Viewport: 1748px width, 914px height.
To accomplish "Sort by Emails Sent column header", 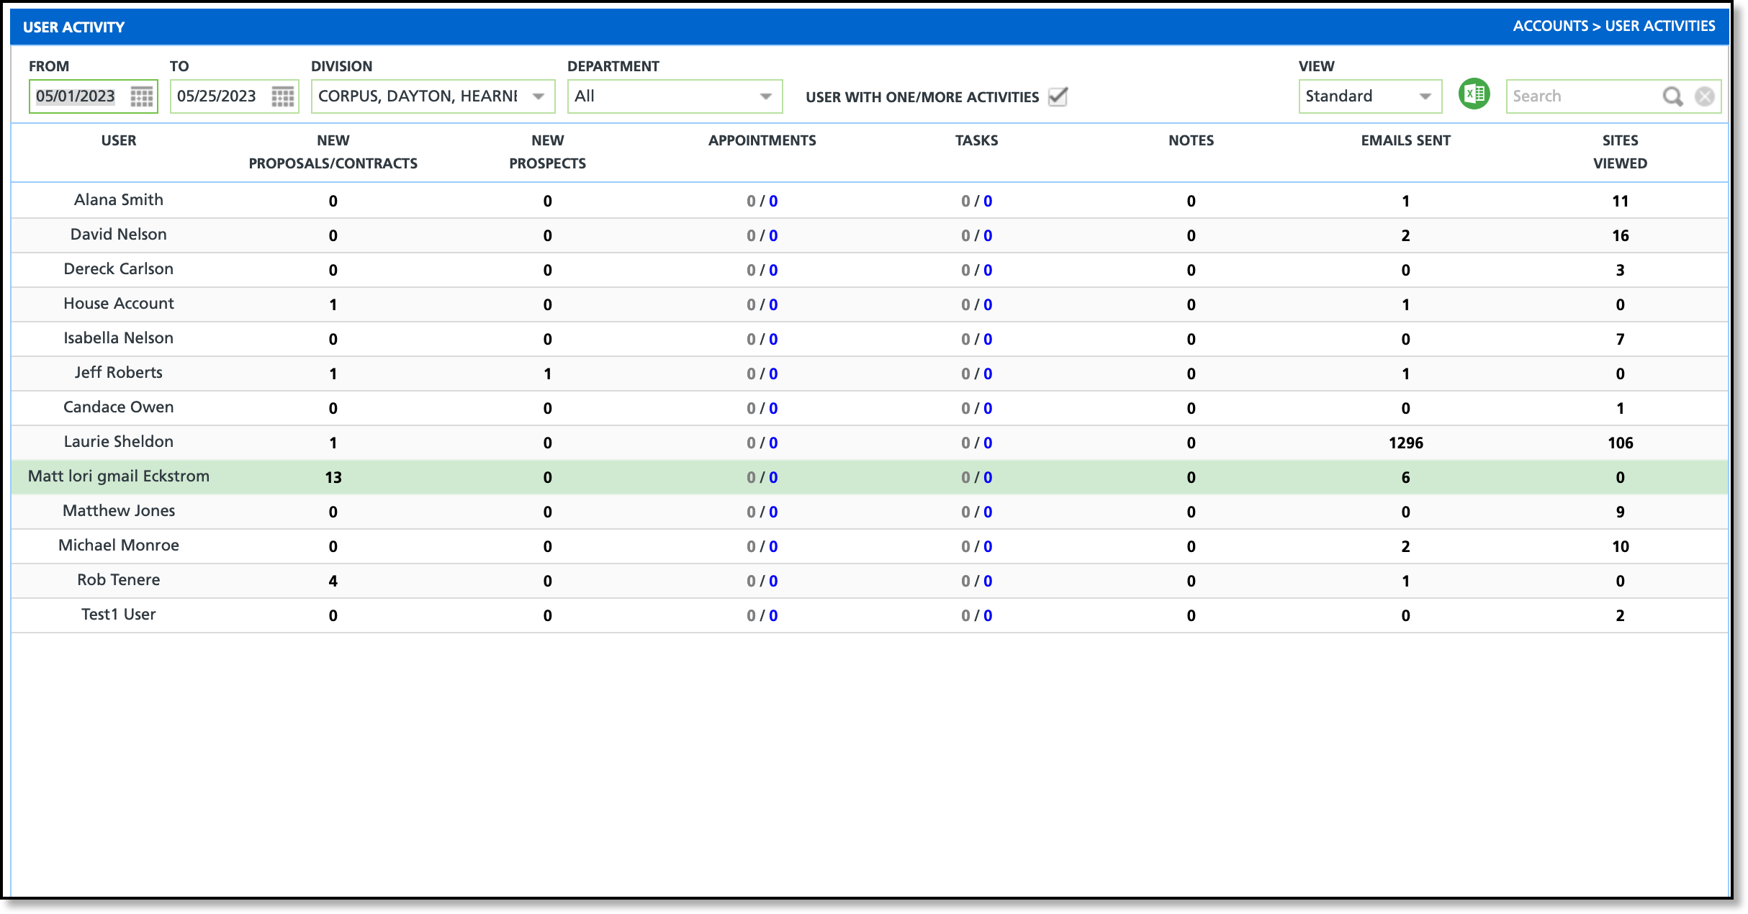I will point(1405,140).
